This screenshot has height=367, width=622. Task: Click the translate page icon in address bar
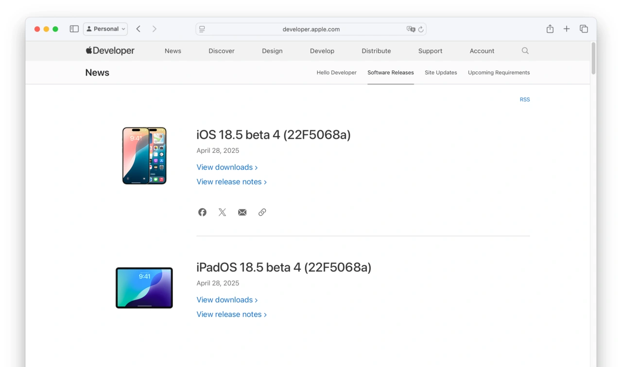coord(411,29)
